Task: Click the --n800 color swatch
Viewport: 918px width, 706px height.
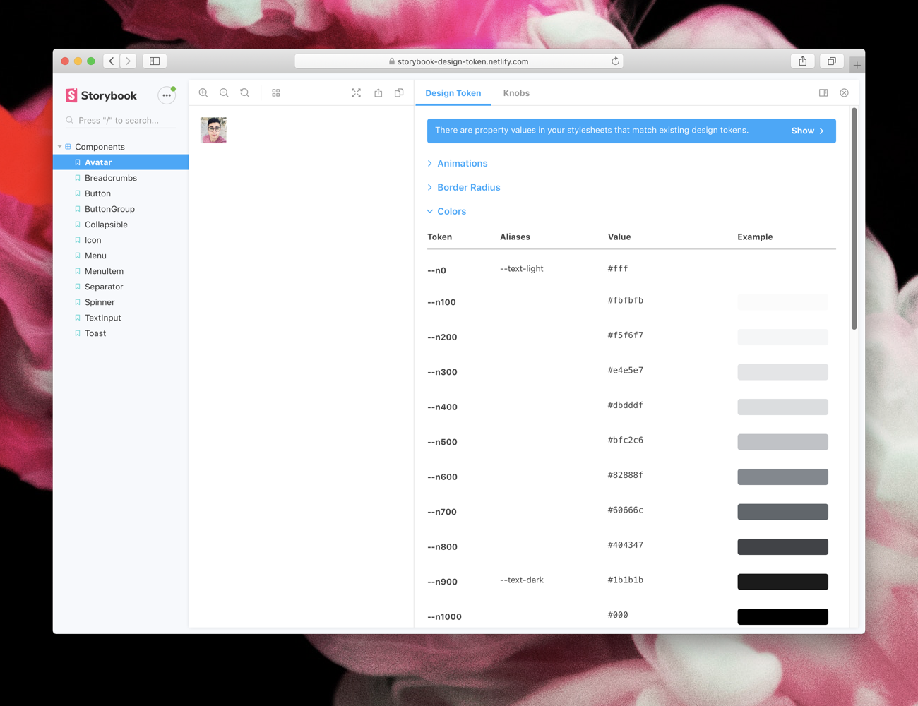Action: (782, 547)
